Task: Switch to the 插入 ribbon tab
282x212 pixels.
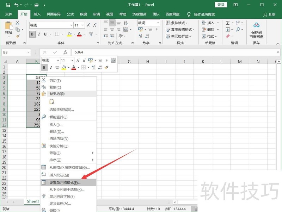Action: [x=37, y=14]
